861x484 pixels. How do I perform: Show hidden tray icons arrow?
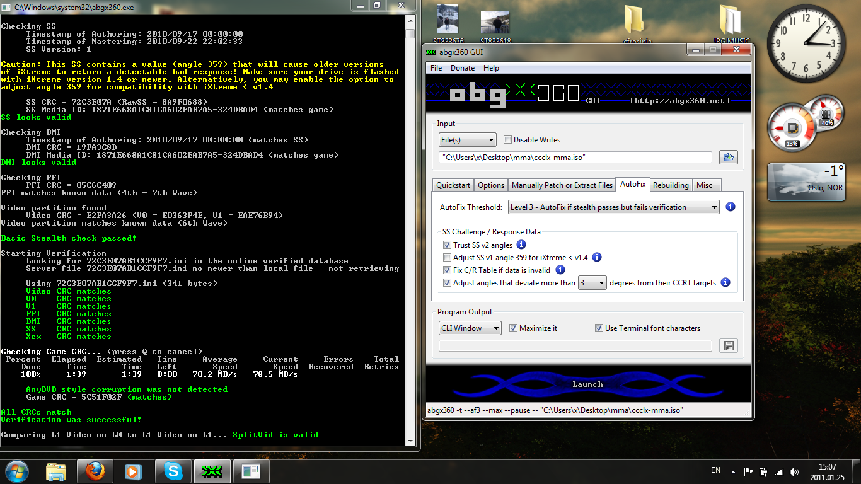click(732, 471)
